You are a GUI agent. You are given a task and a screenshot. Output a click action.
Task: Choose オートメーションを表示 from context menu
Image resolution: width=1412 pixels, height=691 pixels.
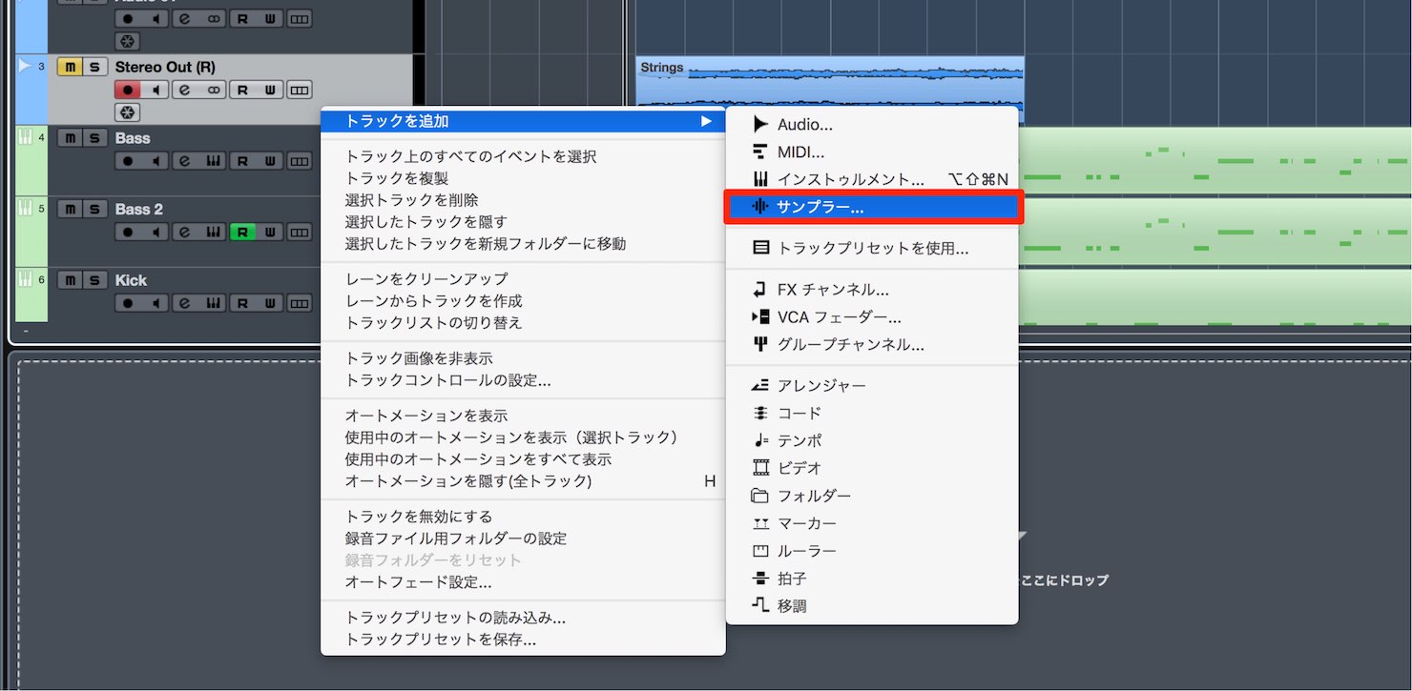tap(523, 416)
